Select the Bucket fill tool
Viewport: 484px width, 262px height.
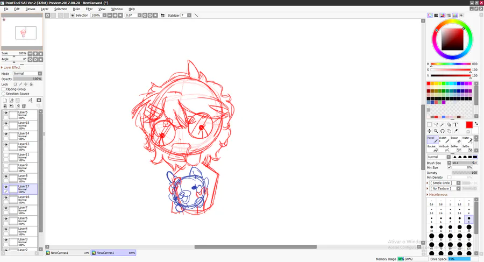pos(432,148)
